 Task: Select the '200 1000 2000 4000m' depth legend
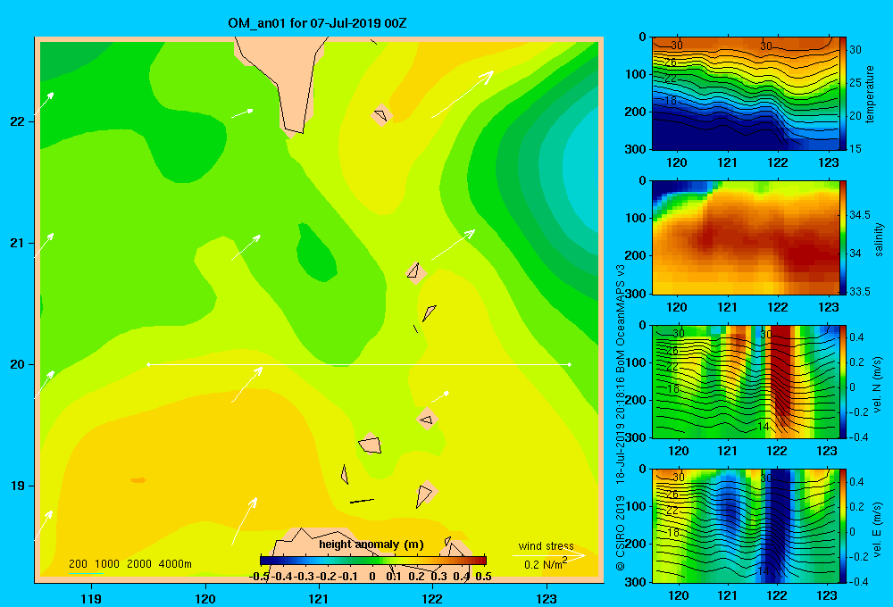coord(129,564)
